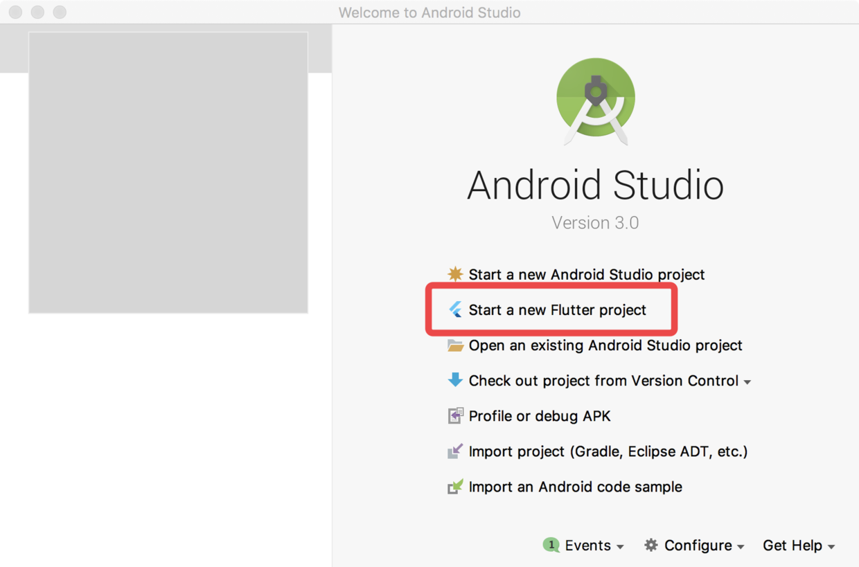Click the blue download arrow icon
Image resolution: width=859 pixels, height=567 pixels.
pos(455,380)
